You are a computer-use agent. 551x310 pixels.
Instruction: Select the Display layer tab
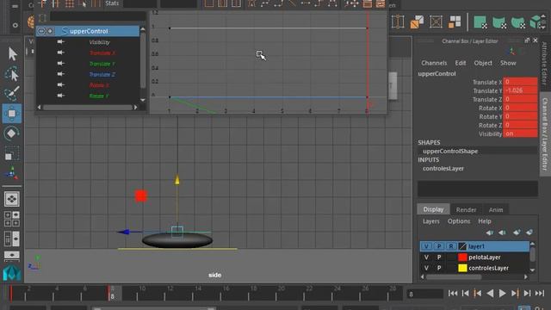(433, 209)
